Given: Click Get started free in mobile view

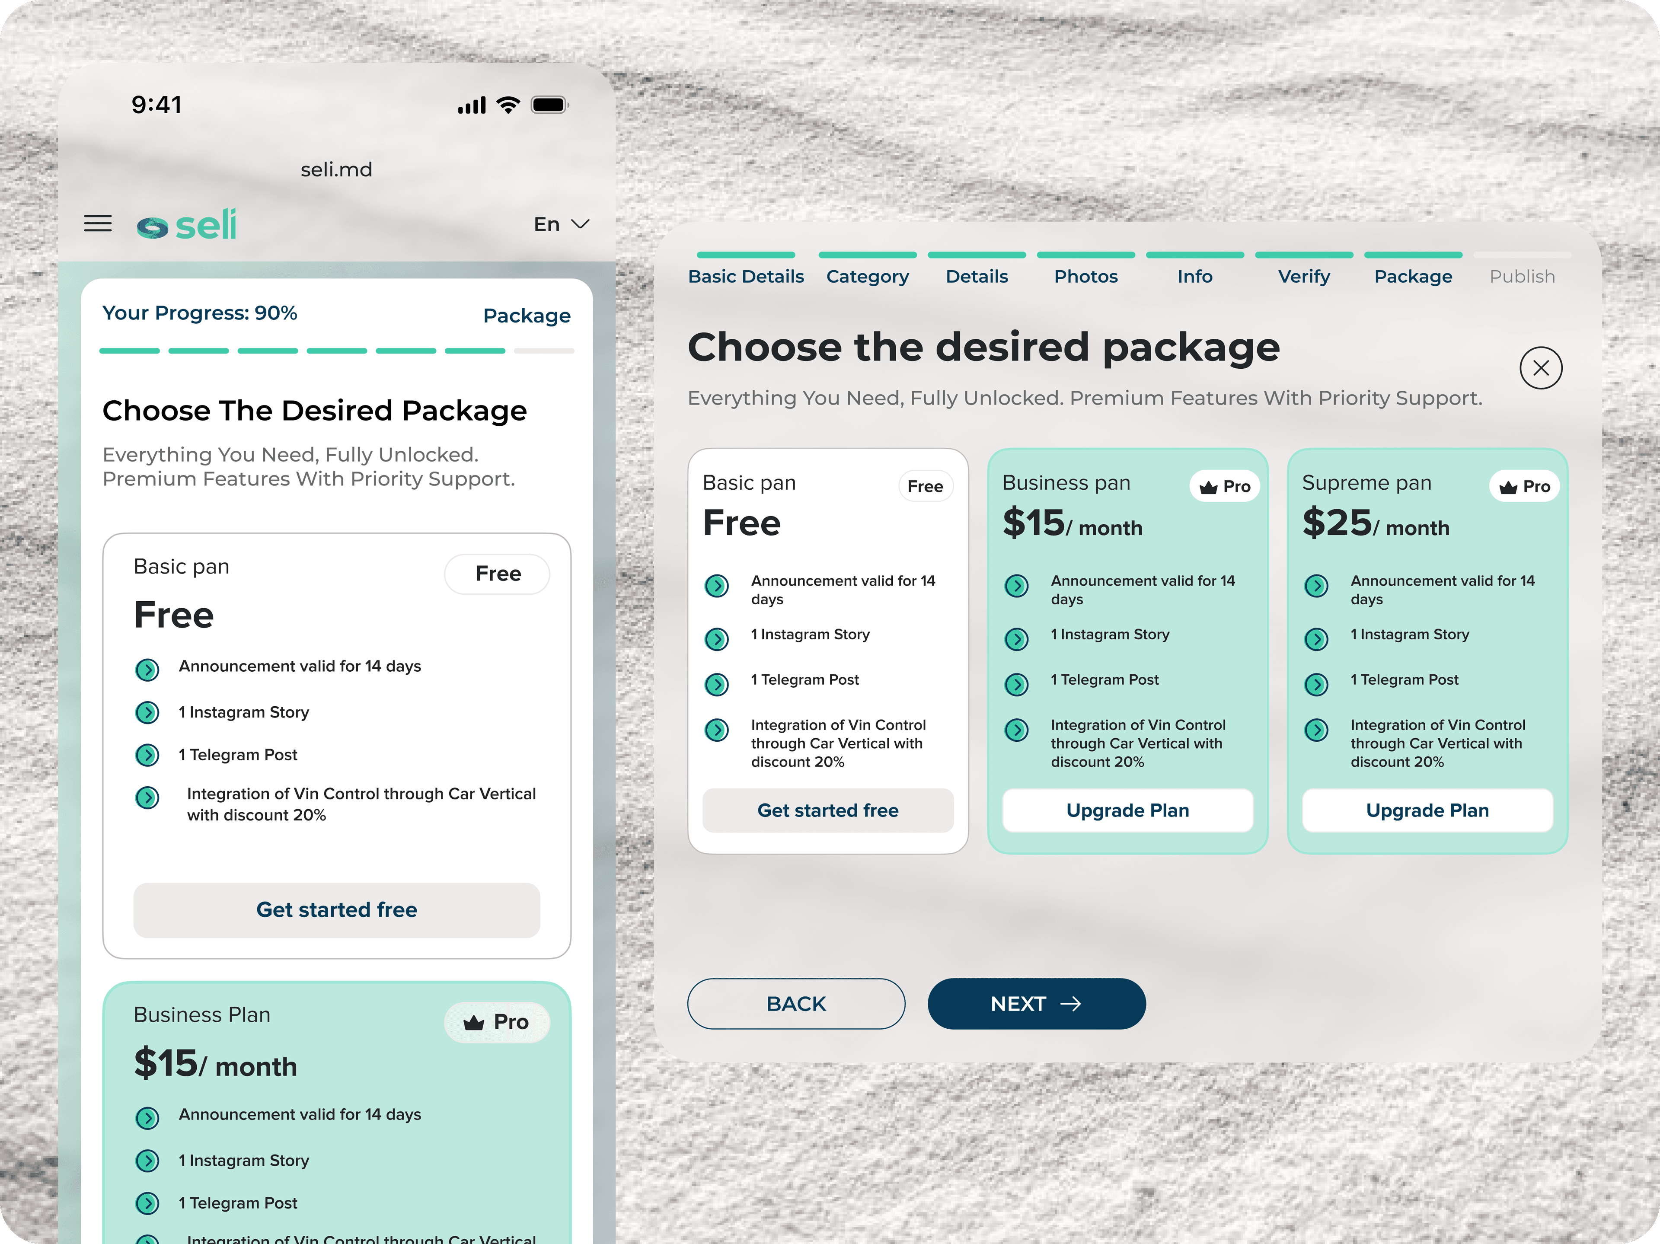Looking at the screenshot, I should pos(336,910).
